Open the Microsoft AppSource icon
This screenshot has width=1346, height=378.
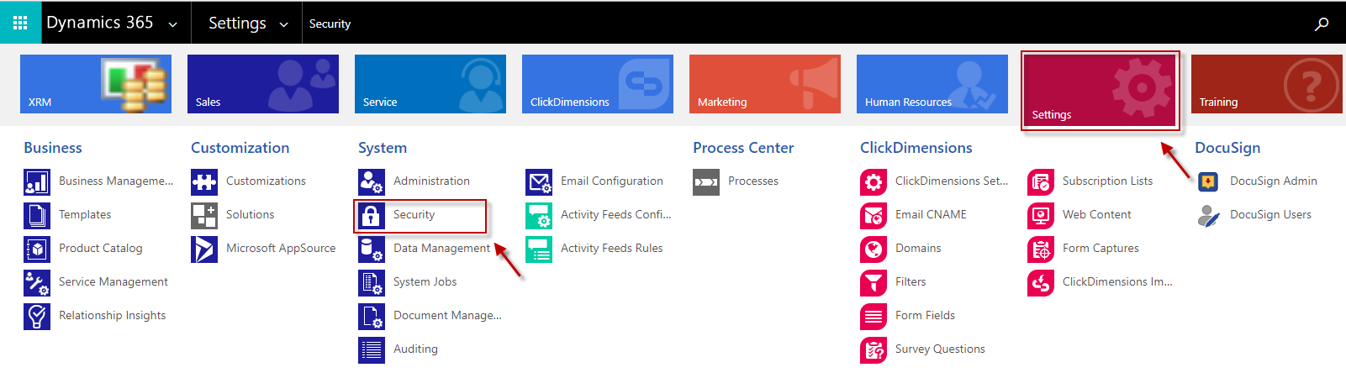click(x=204, y=249)
